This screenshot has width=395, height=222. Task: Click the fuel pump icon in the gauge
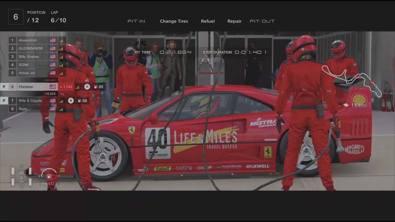click(49, 176)
